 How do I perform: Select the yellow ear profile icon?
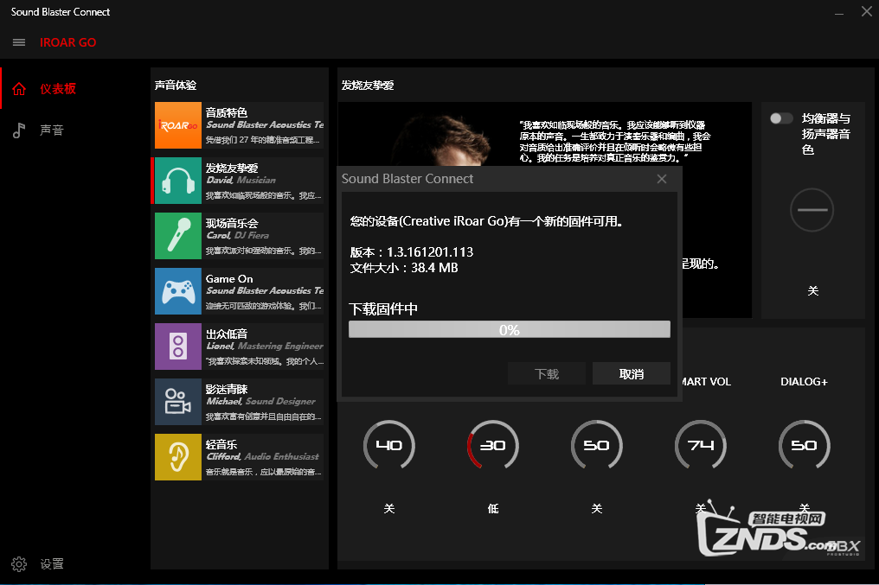pos(177,457)
